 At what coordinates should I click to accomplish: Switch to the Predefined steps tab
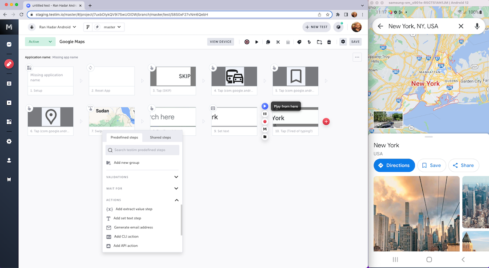pos(124,137)
